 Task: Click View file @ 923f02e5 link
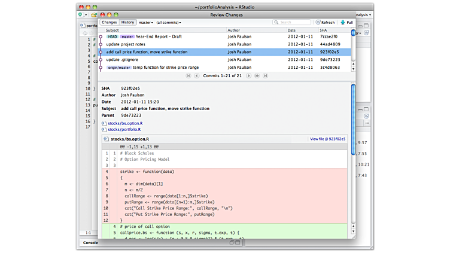click(x=327, y=139)
